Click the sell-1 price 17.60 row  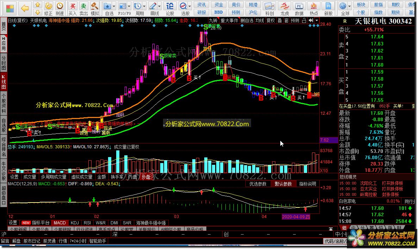pos(376,65)
